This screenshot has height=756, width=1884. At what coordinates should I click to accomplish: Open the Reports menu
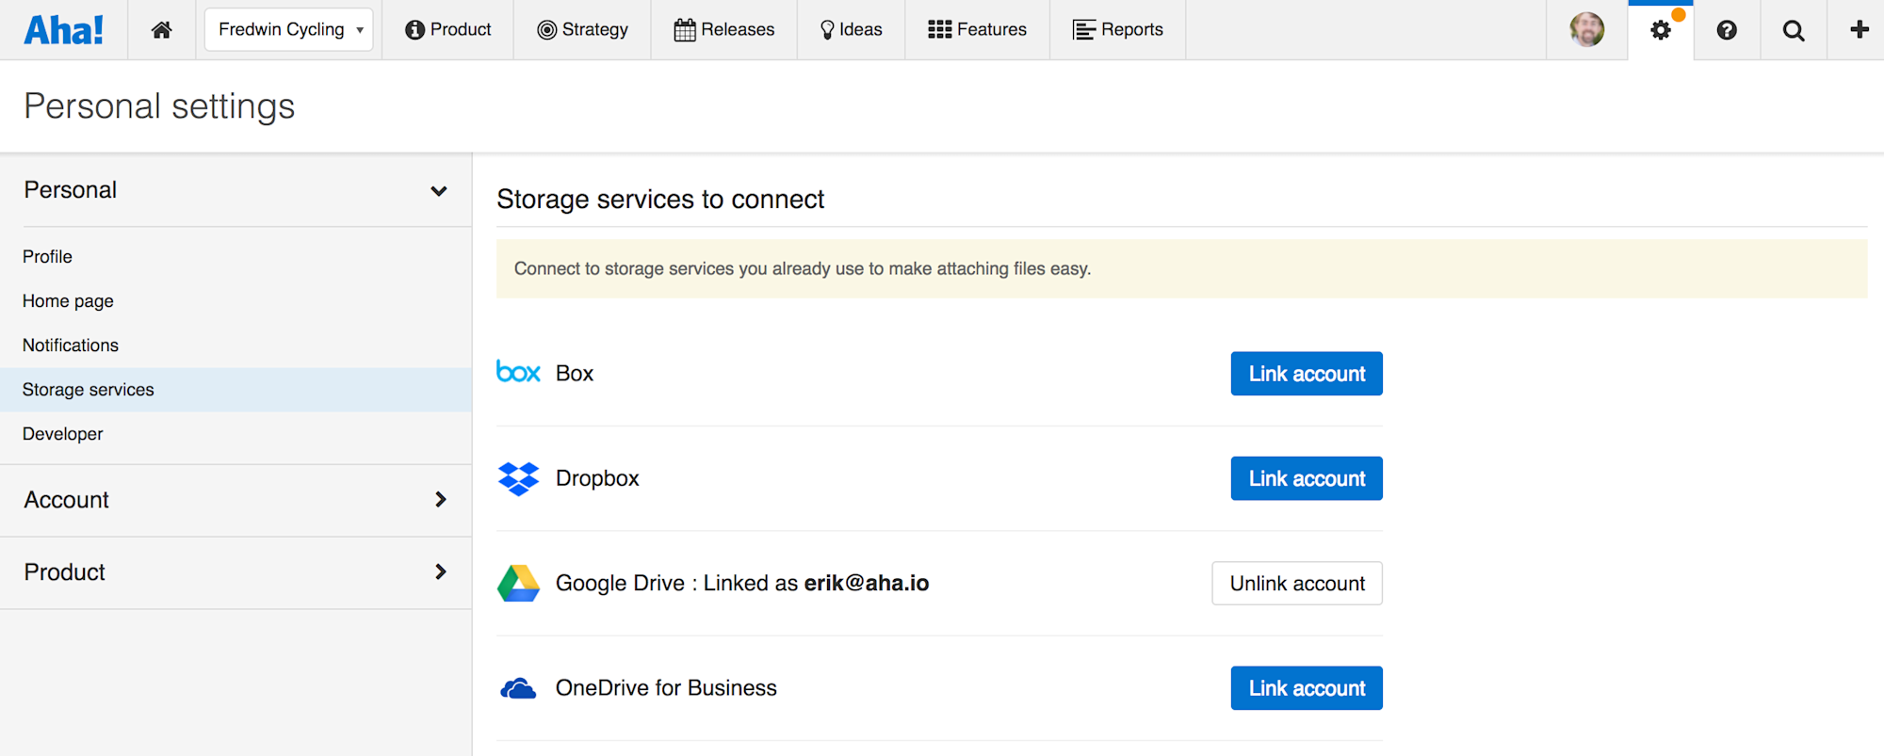(1118, 30)
